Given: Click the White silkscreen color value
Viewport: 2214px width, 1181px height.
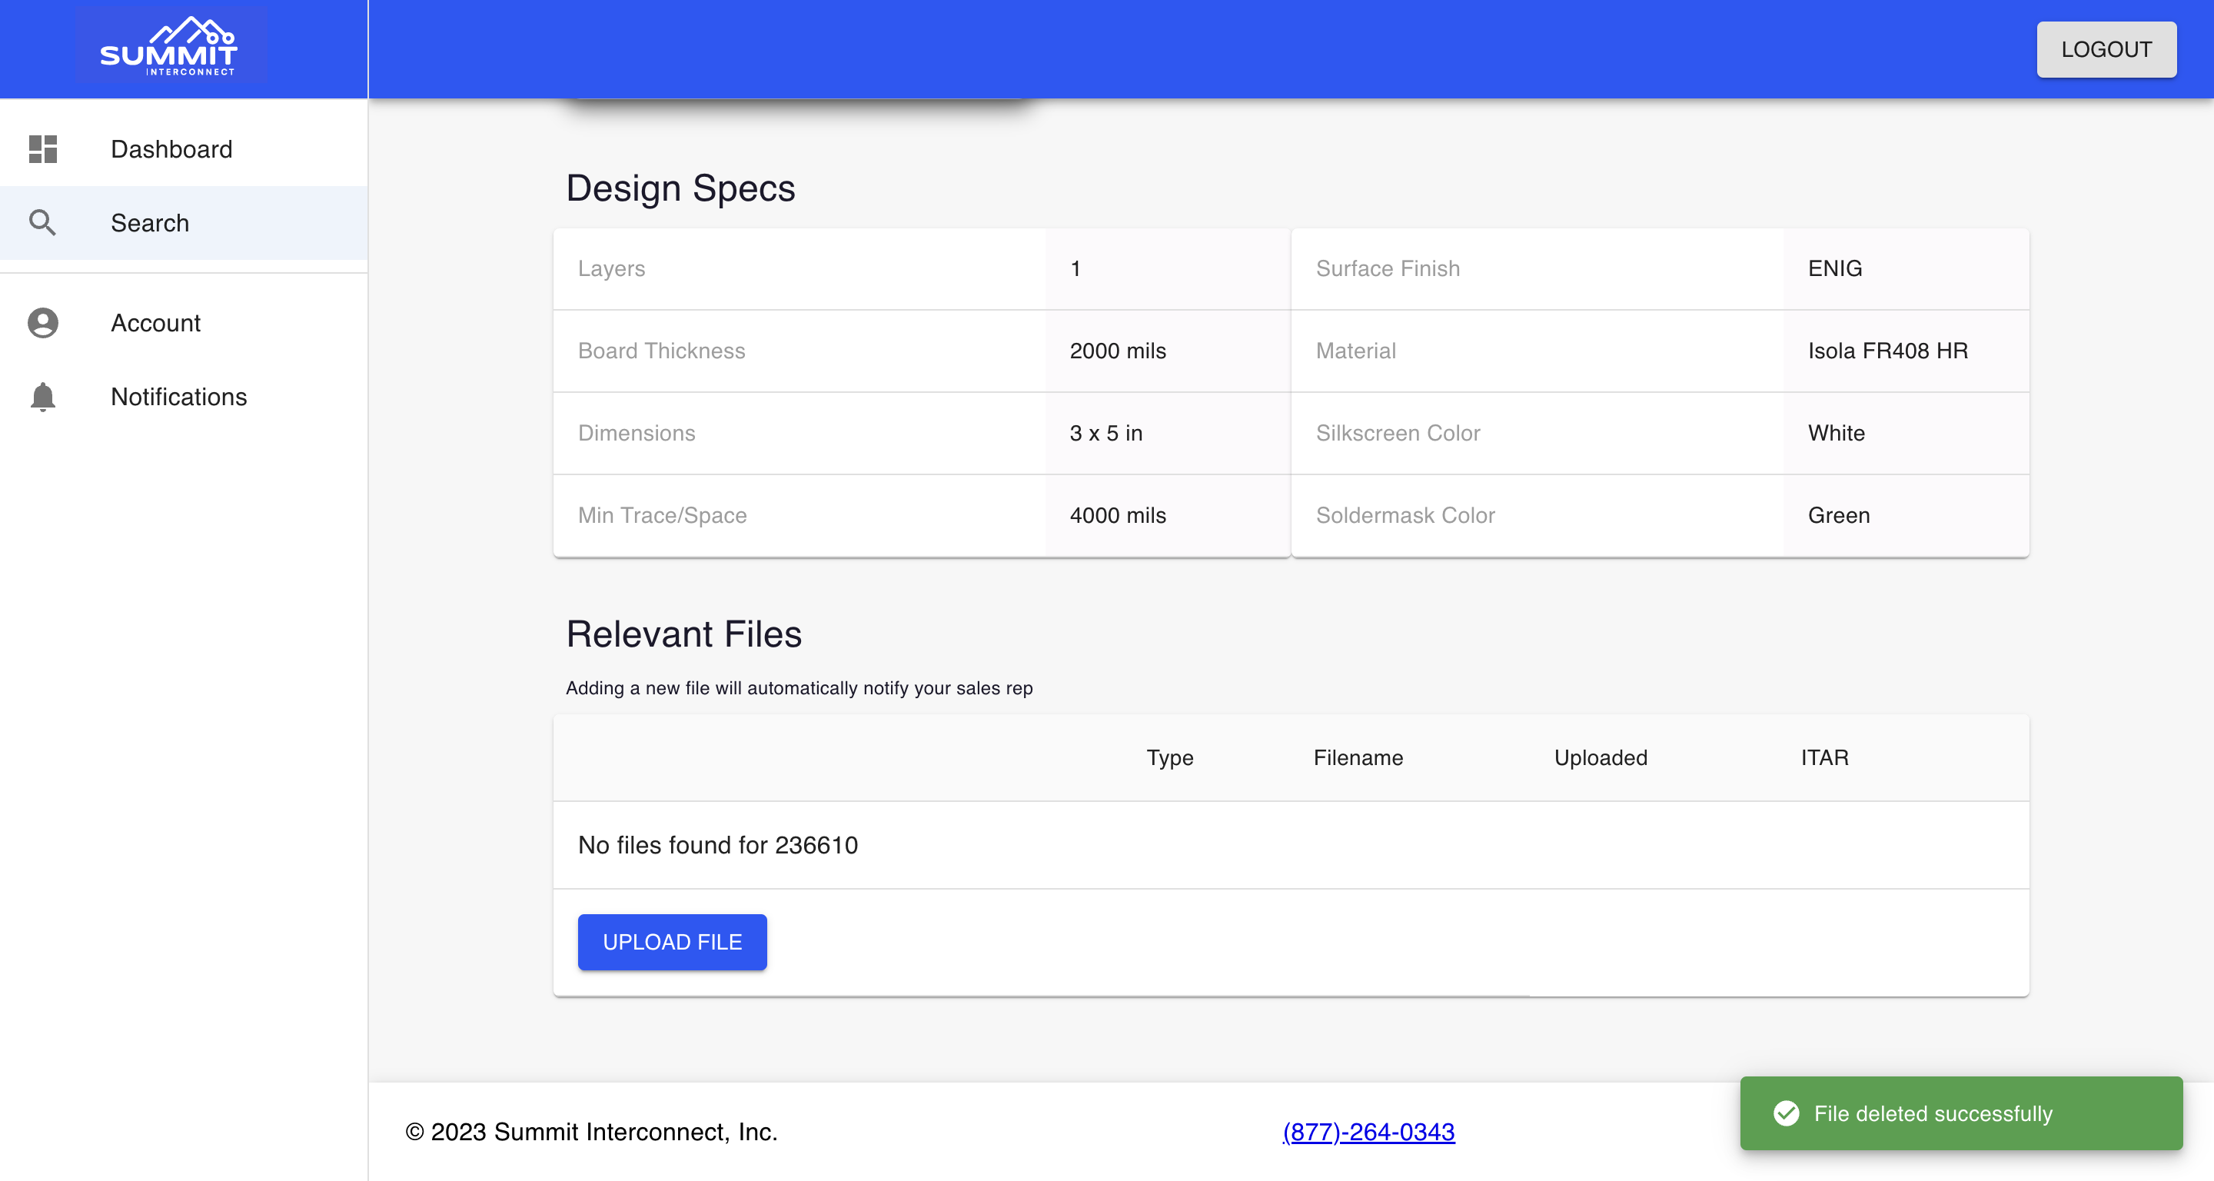Looking at the screenshot, I should pyautogui.click(x=1836, y=433).
